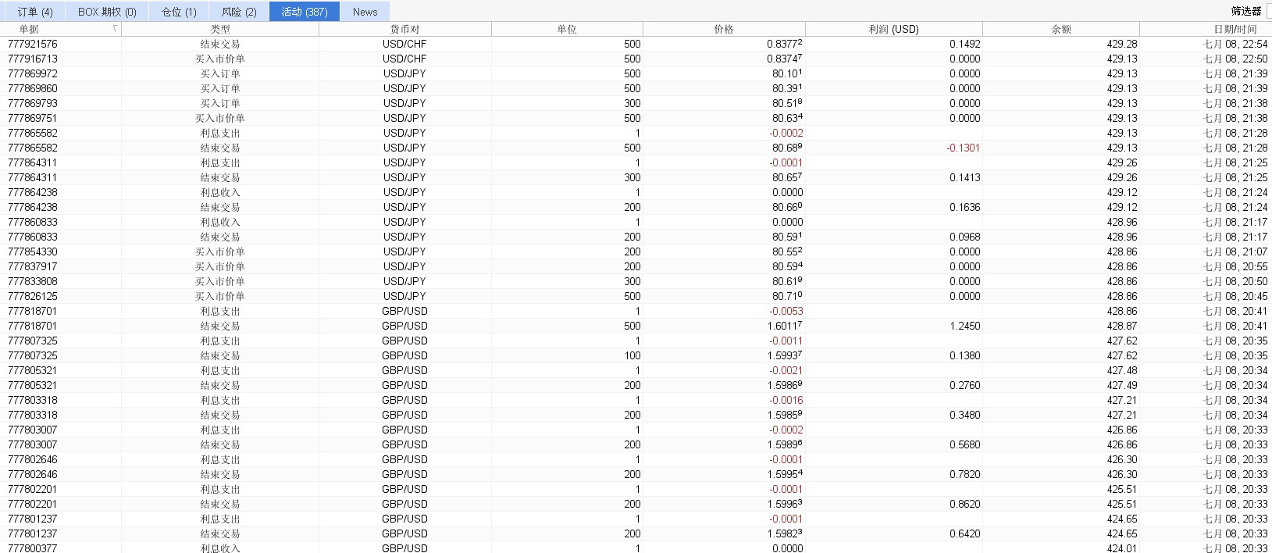Click the timestamp 七月 08, 22:54
Image resolution: width=1272 pixels, height=553 pixels.
pyautogui.click(x=1235, y=45)
